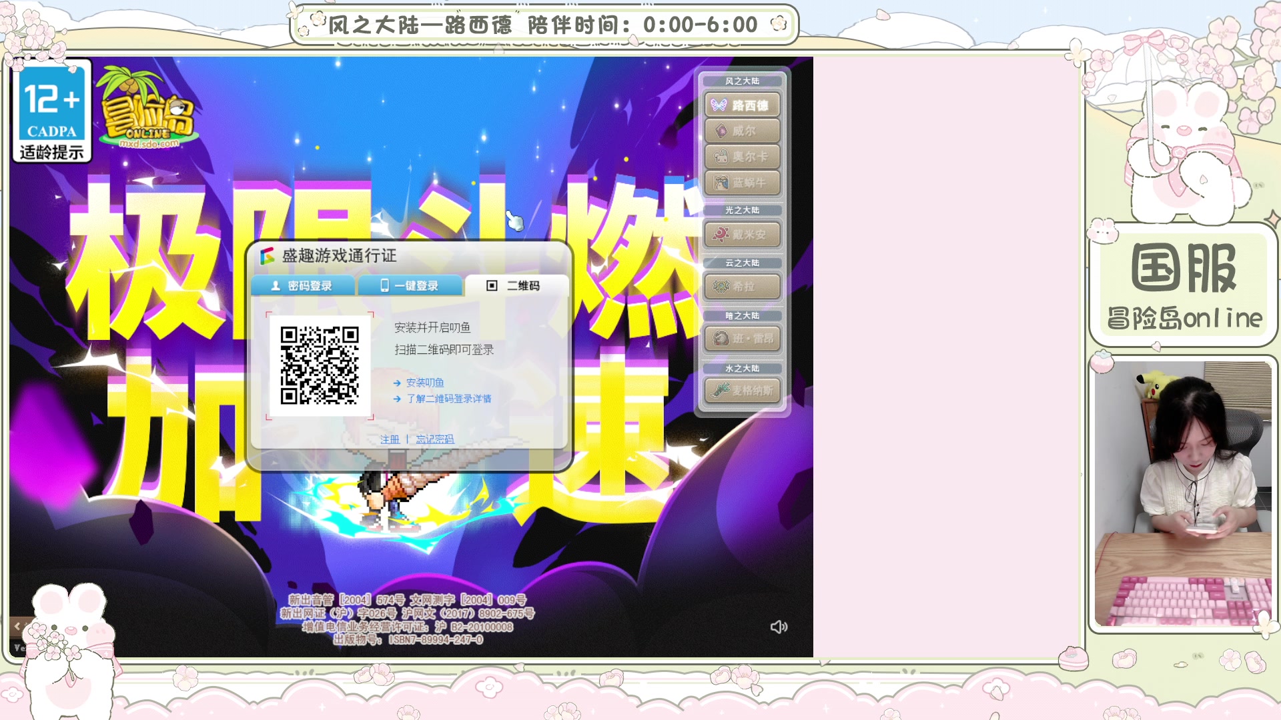Switch to the 一键登录 tab

point(410,285)
